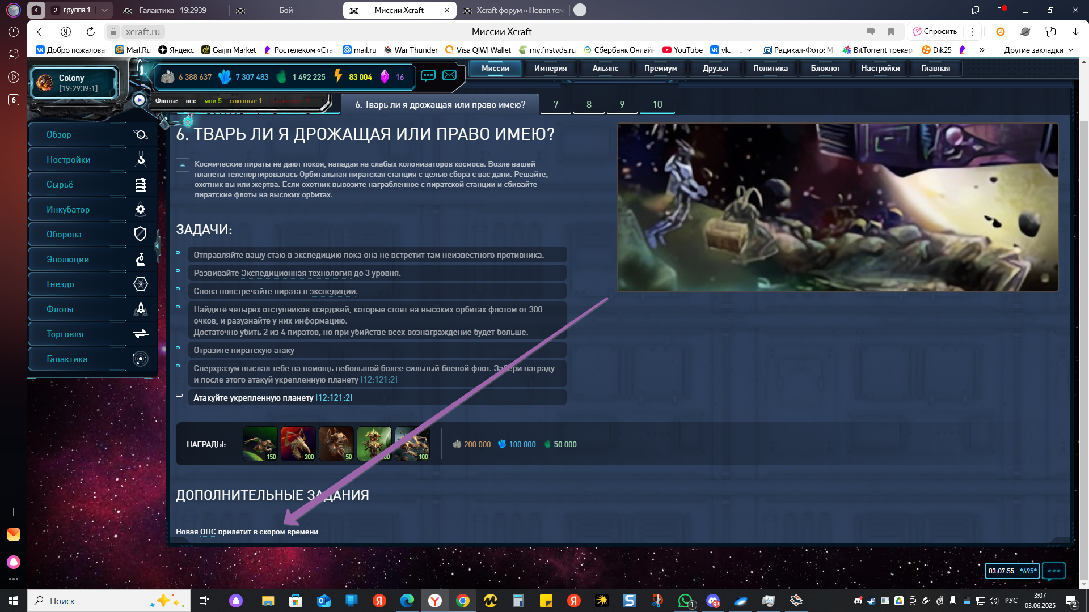Click the Инкубатор gear icon
The width and height of the screenshot is (1089, 612).
pyautogui.click(x=141, y=209)
